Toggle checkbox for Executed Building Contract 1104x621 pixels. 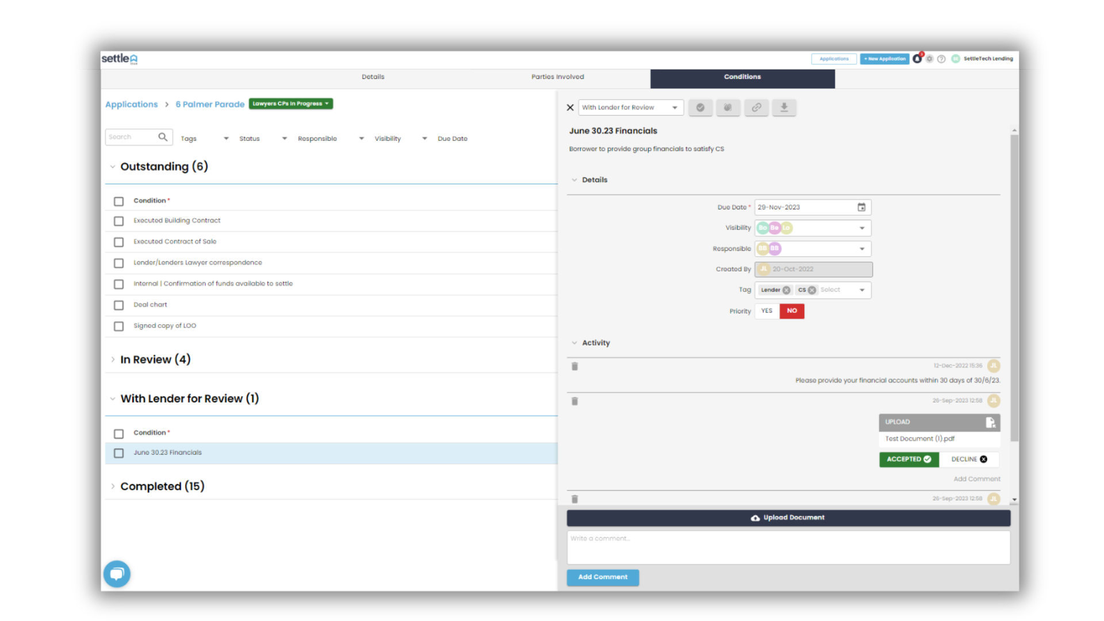118,221
